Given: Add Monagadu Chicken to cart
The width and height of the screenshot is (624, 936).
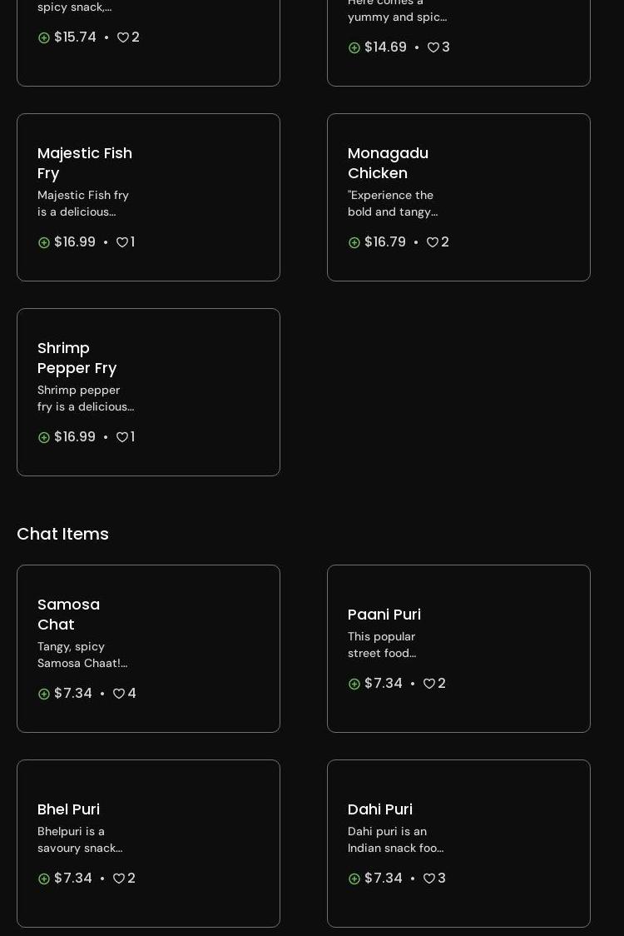Looking at the screenshot, I should (354, 242).
